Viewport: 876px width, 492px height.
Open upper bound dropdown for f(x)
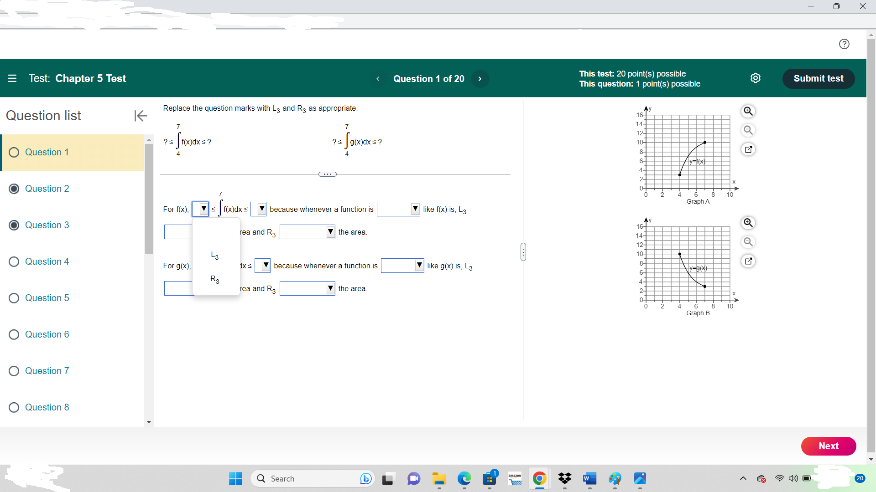259,209
